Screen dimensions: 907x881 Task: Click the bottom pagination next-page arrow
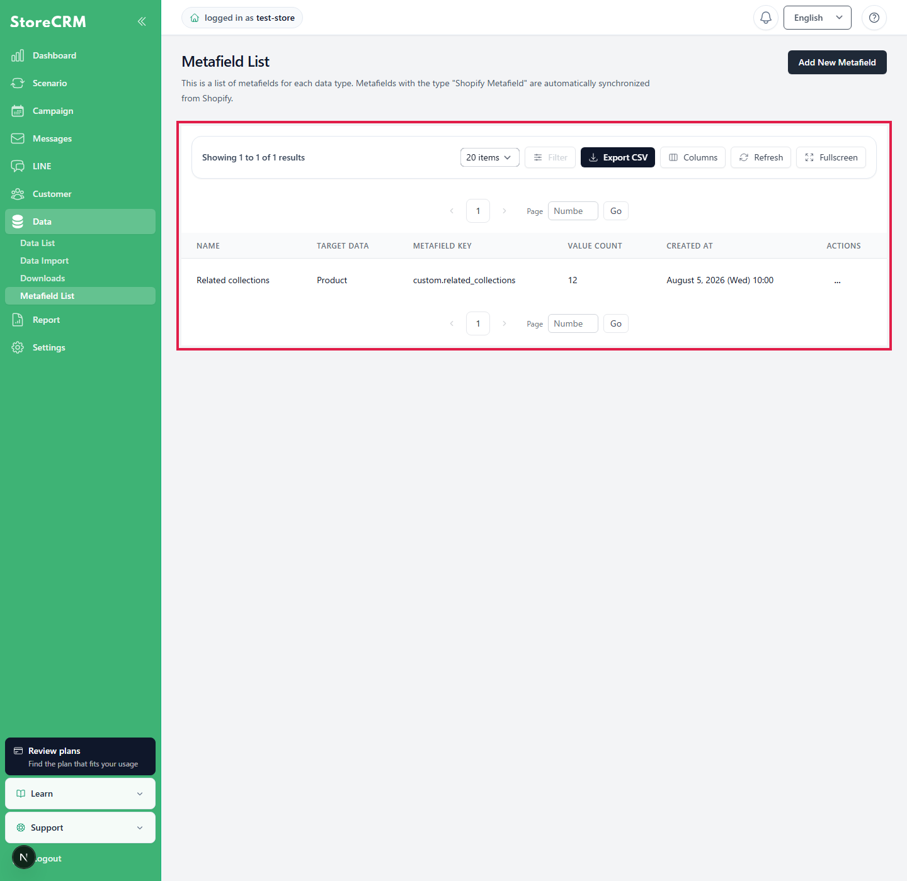tap(505, 323)
